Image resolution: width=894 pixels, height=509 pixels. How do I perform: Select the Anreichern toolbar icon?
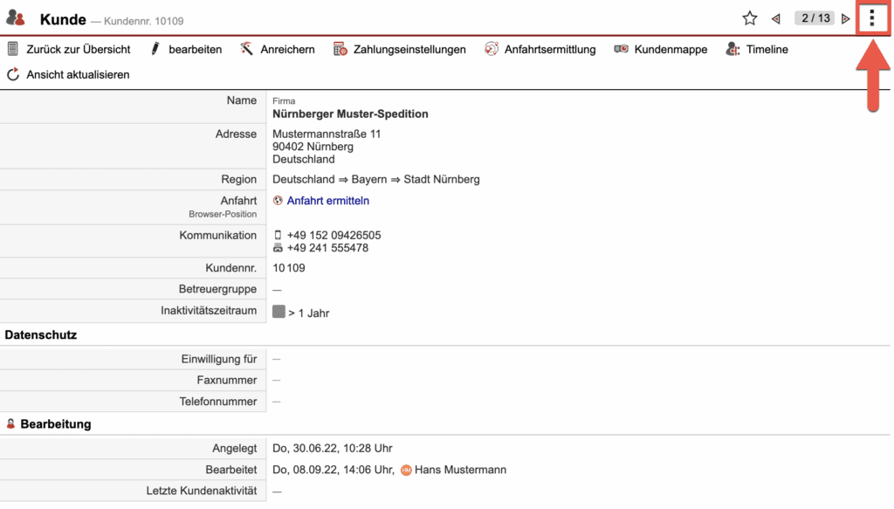[x=247, y=49]
